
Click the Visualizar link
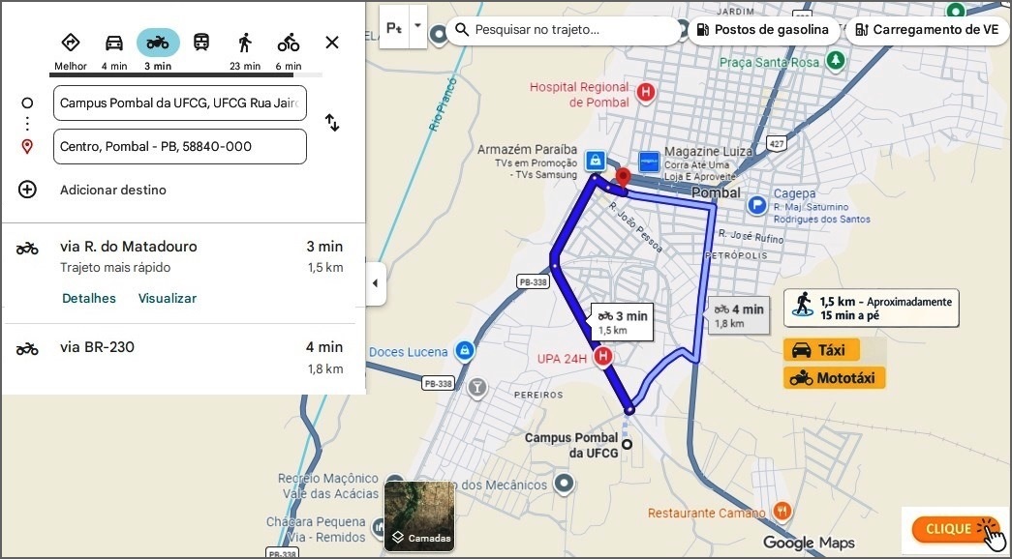(168, 299)
